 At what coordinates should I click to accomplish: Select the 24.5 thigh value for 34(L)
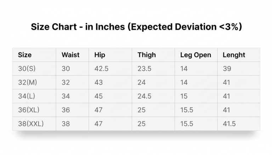(144, 96)
